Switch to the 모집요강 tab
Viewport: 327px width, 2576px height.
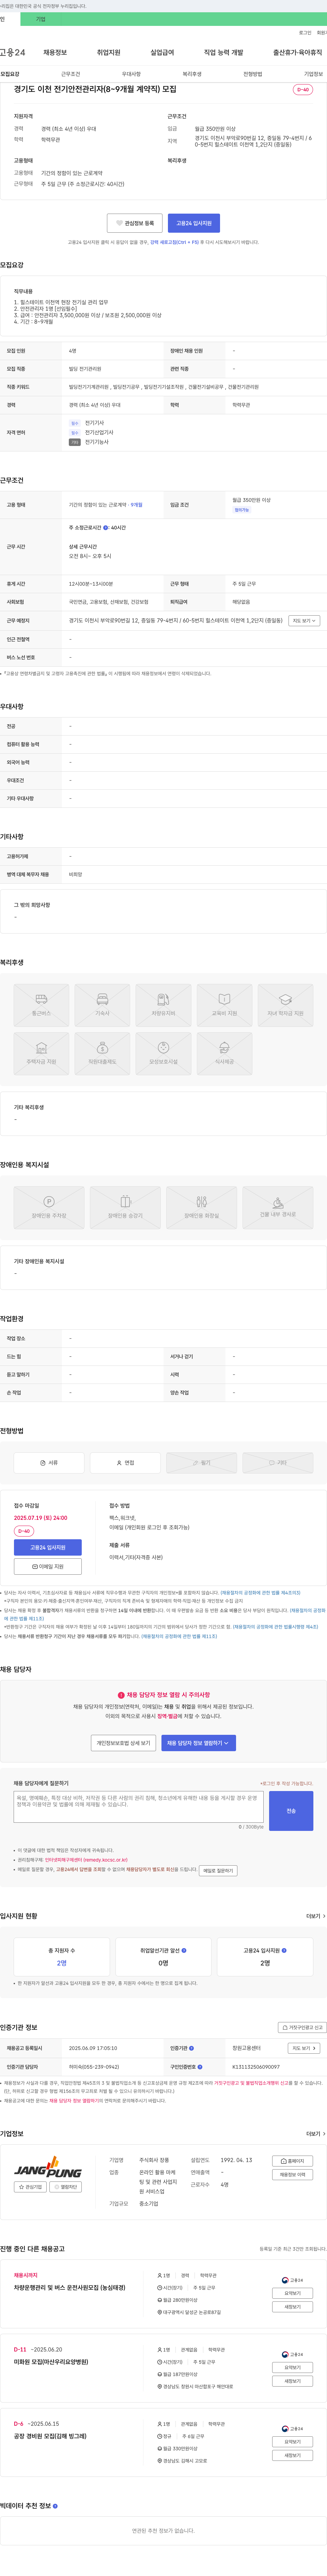[x=10, y=74]
